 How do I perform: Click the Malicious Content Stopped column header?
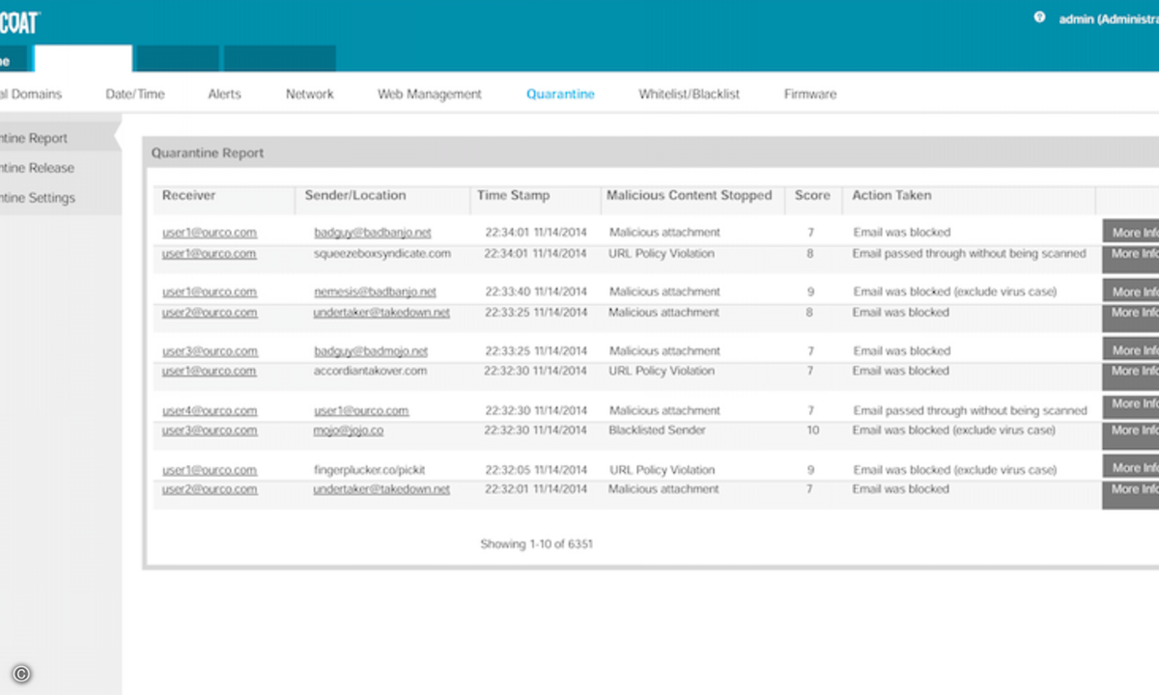[689, 195]
